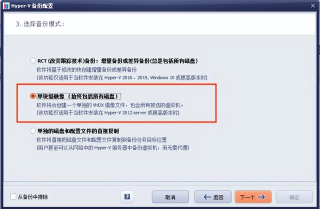Click the 从备份中排除 label text

(32, 197)
